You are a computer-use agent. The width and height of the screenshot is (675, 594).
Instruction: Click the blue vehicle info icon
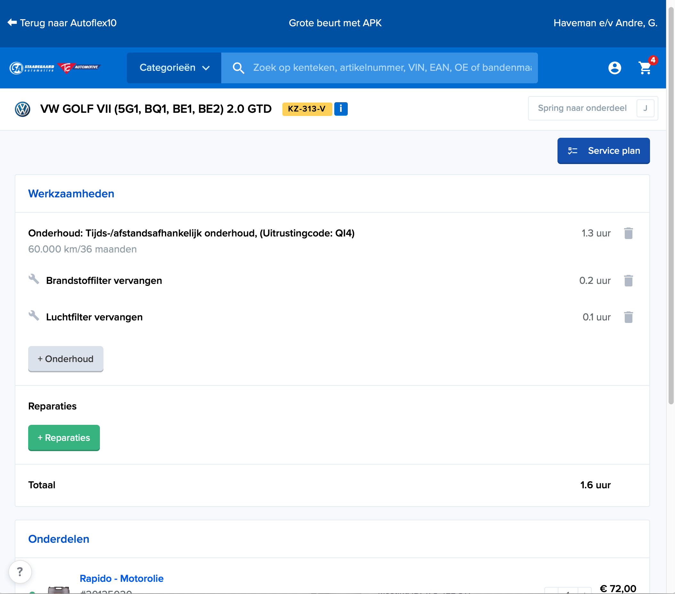(x=340, y=109)
